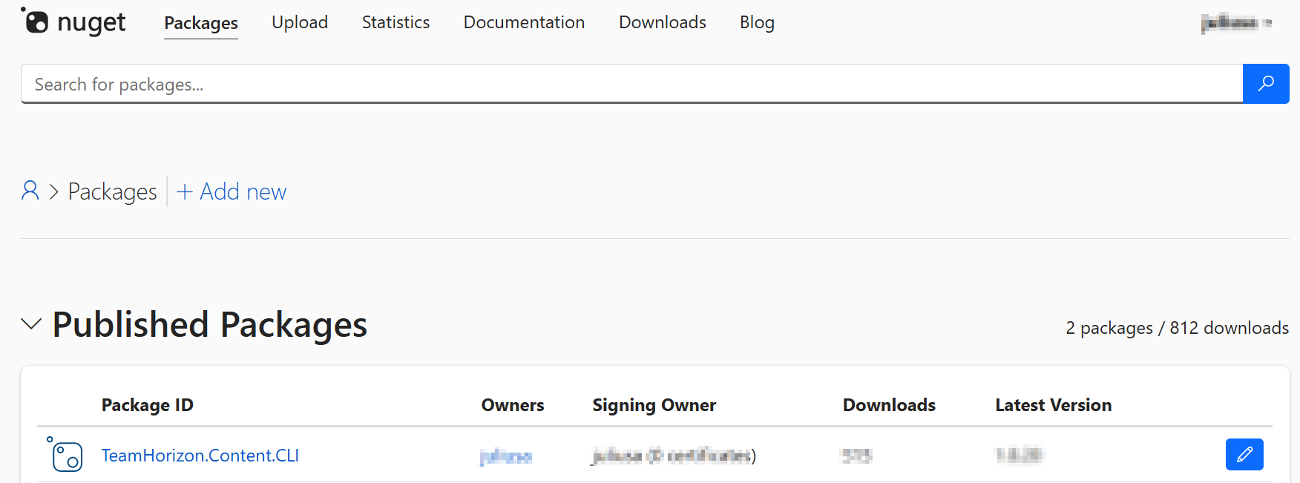Open the account dropdown in the top-right corner
The width and height of the screenshot is (1300, 483).
[x=1236, y=22]
